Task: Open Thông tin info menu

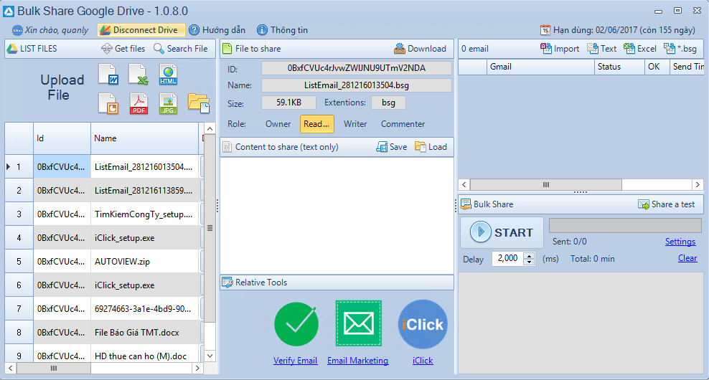Action: tap(283, 30)
